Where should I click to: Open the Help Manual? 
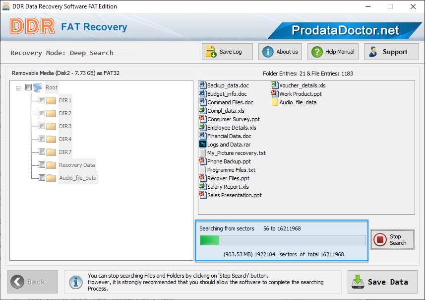coord(333,52)
